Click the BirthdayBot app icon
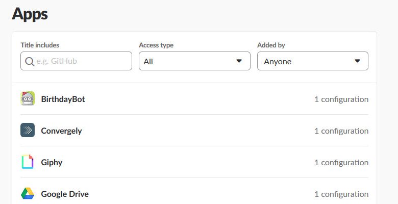 pos(28,99)
